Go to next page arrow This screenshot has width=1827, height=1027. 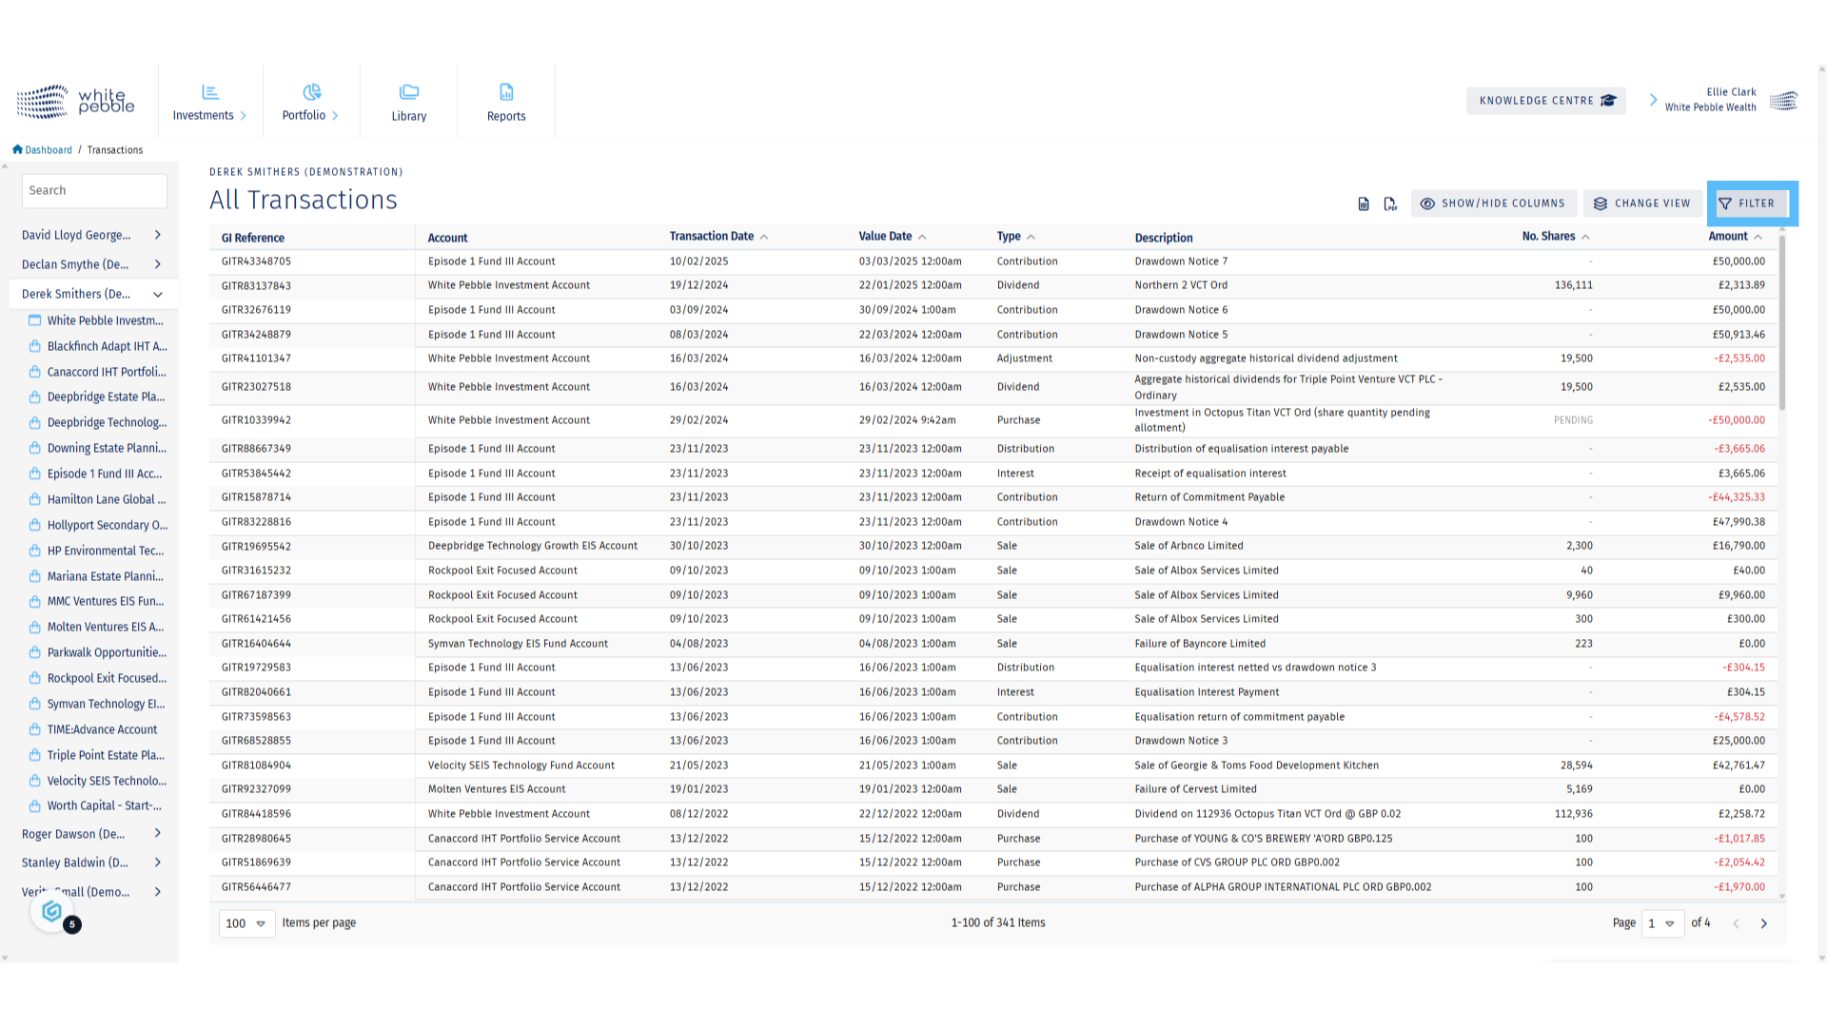click(1763, 923)
